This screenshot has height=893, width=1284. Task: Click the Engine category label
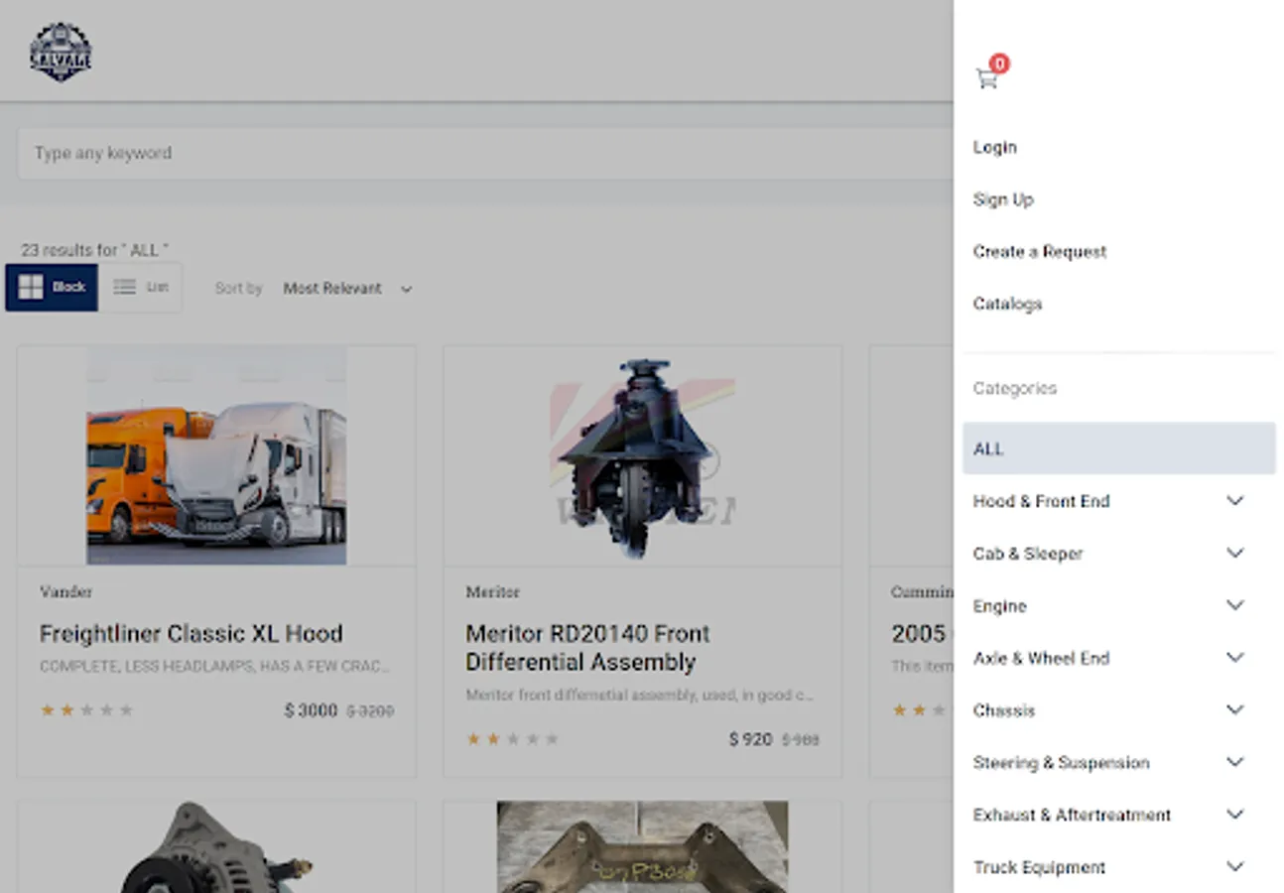pos(999,606)
